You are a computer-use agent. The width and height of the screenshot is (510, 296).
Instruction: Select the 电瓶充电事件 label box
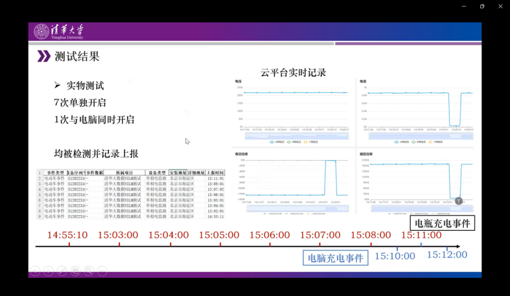442,223
